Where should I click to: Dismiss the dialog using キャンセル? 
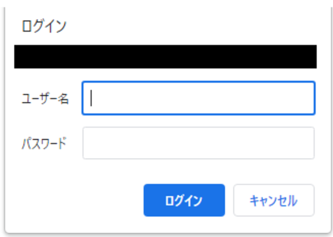tap(274, 200)
